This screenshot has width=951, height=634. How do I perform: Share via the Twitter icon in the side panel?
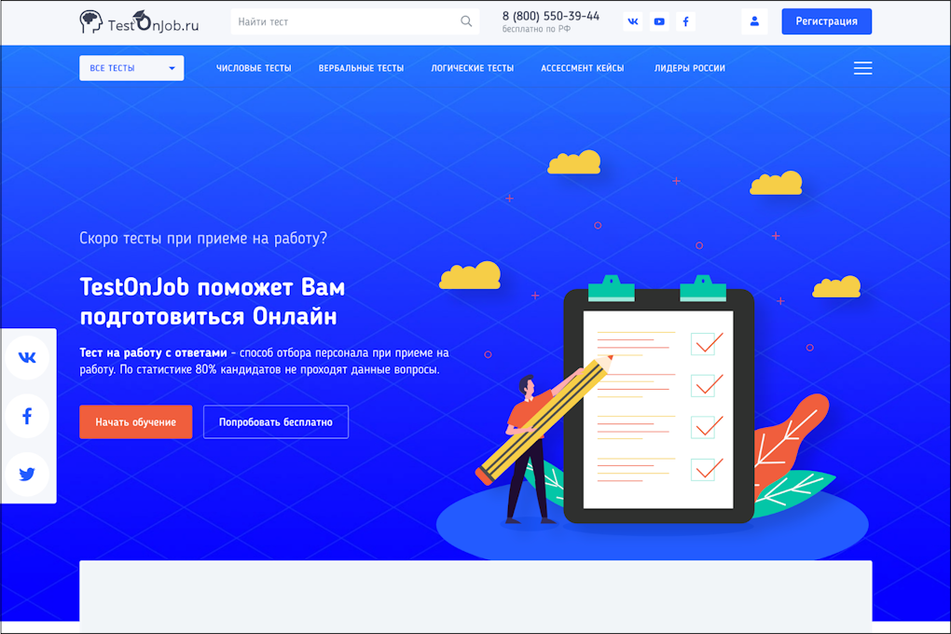click(x=27, y=474)
